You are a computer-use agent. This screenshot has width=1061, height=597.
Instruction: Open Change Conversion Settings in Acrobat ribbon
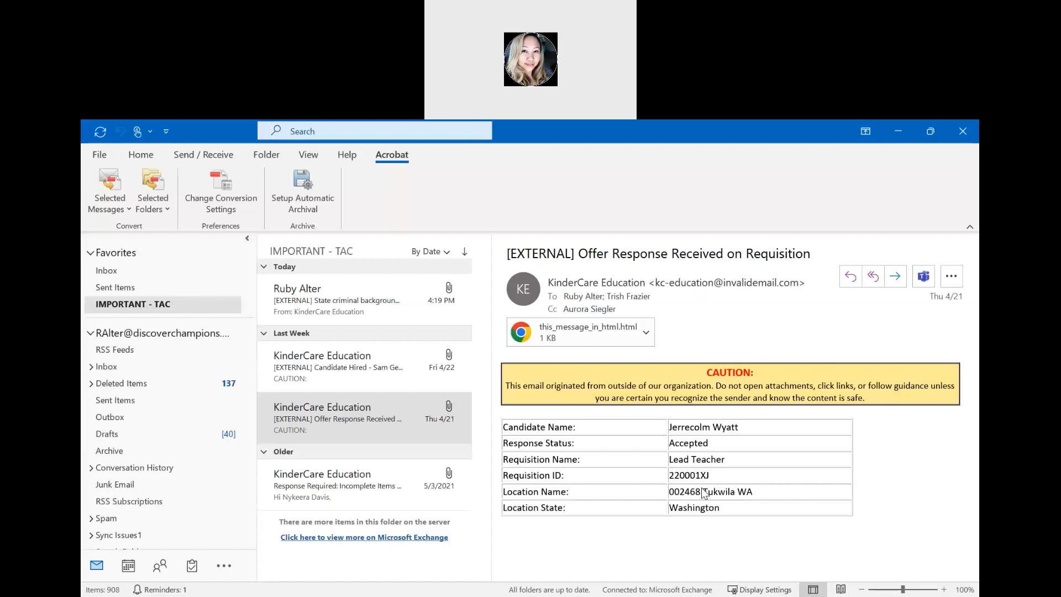[x=220, y=191]
